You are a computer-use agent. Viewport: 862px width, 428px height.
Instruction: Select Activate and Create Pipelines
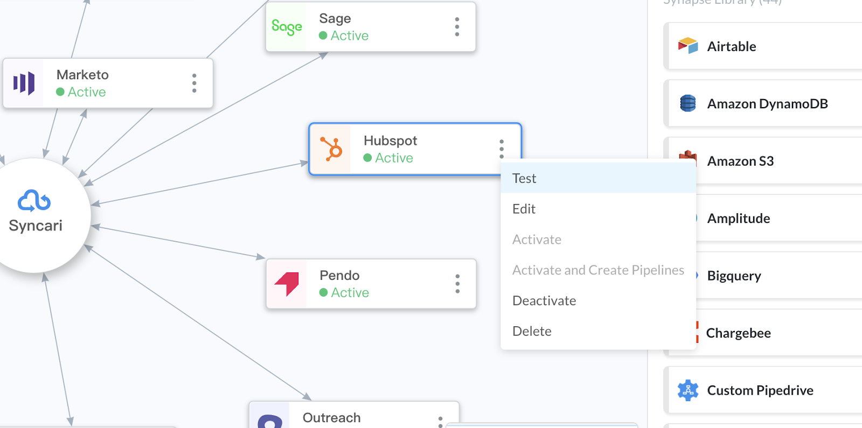[598, 270]
